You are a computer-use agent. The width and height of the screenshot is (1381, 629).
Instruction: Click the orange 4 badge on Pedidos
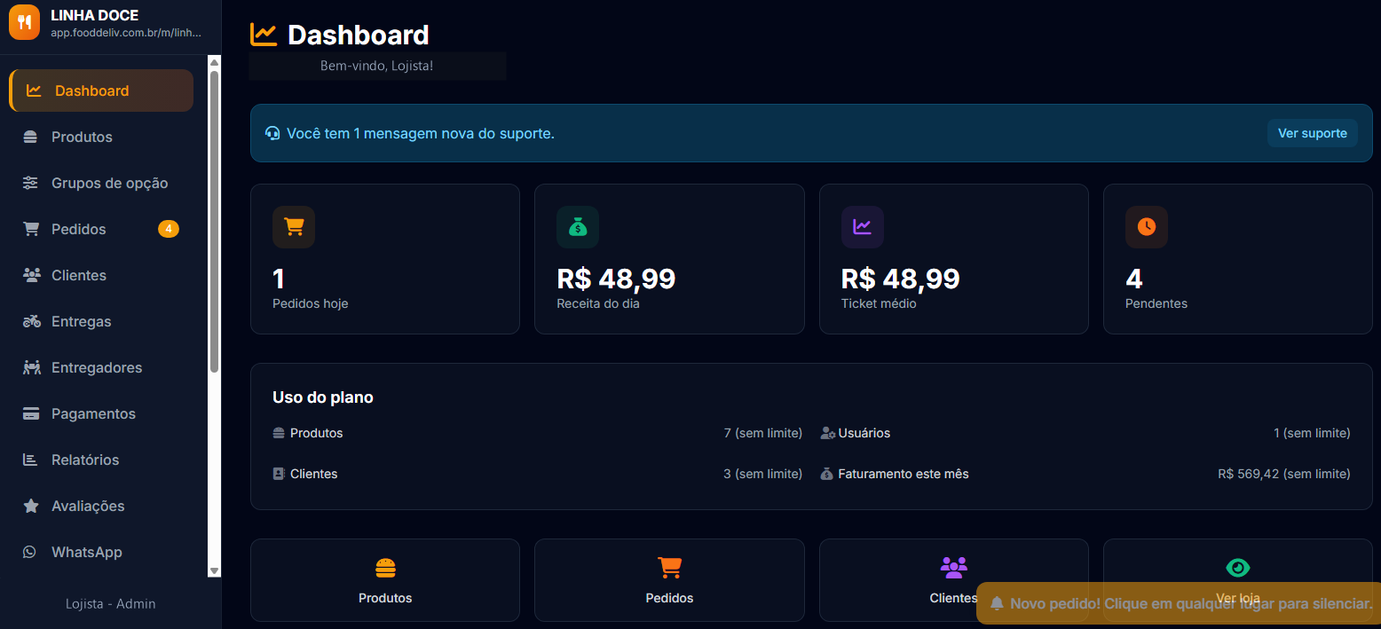click(169, 229)
